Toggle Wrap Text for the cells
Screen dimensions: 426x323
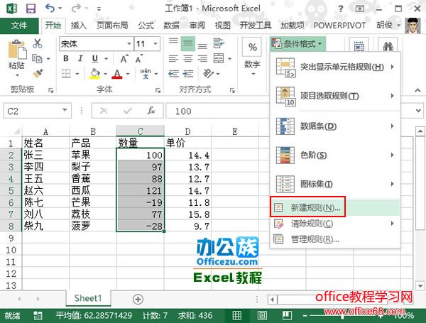pos(219,43)
